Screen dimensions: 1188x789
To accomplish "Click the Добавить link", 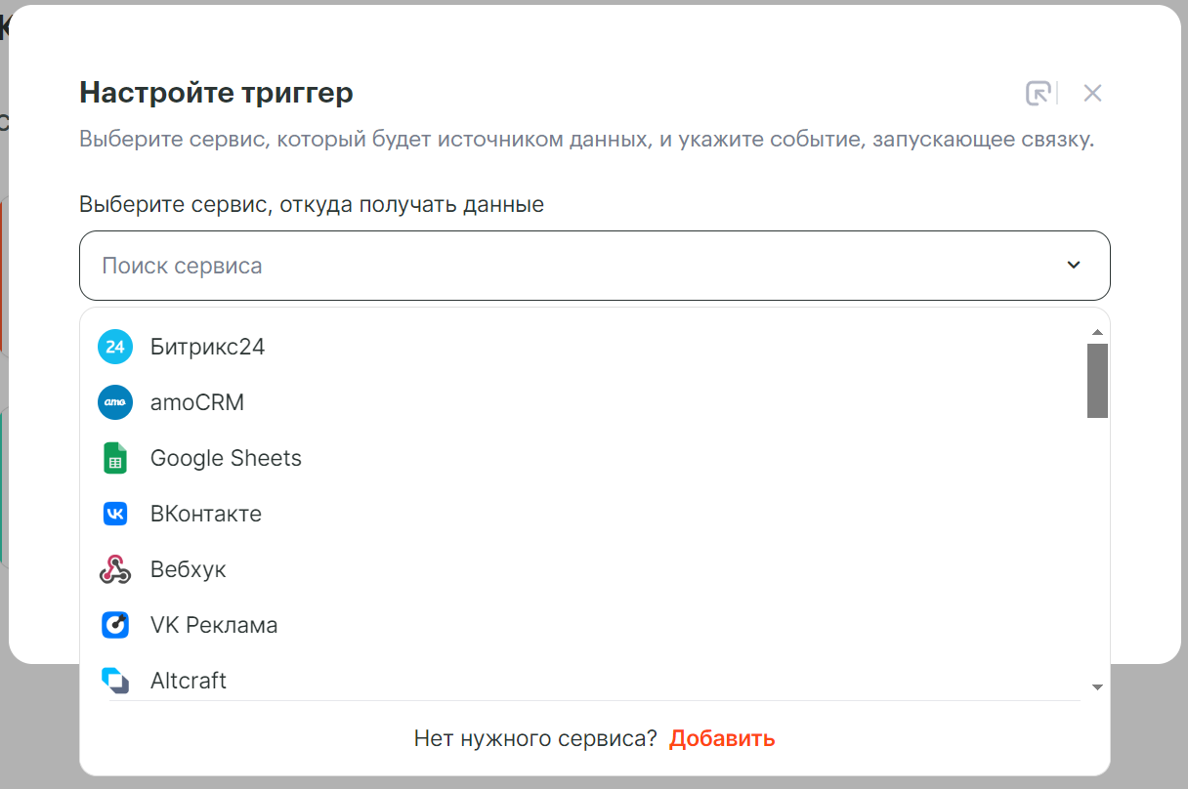I will point(722,738).
